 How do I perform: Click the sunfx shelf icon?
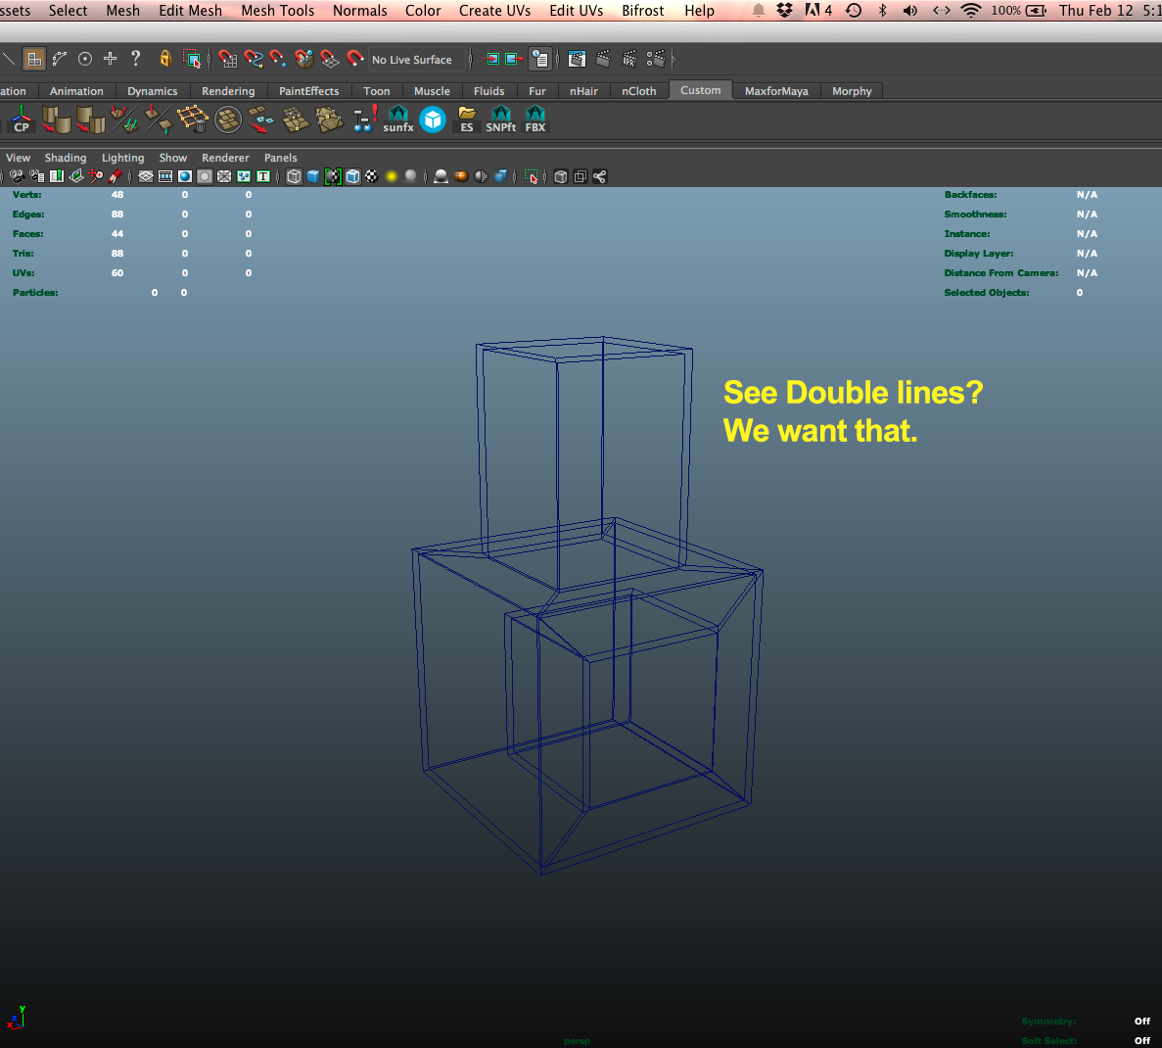pyautogui.click(x=398, y=119)
